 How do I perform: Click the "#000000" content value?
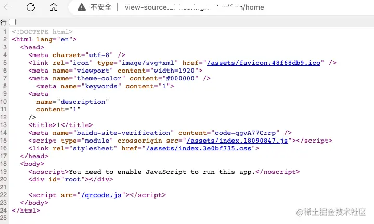(180, 78)
